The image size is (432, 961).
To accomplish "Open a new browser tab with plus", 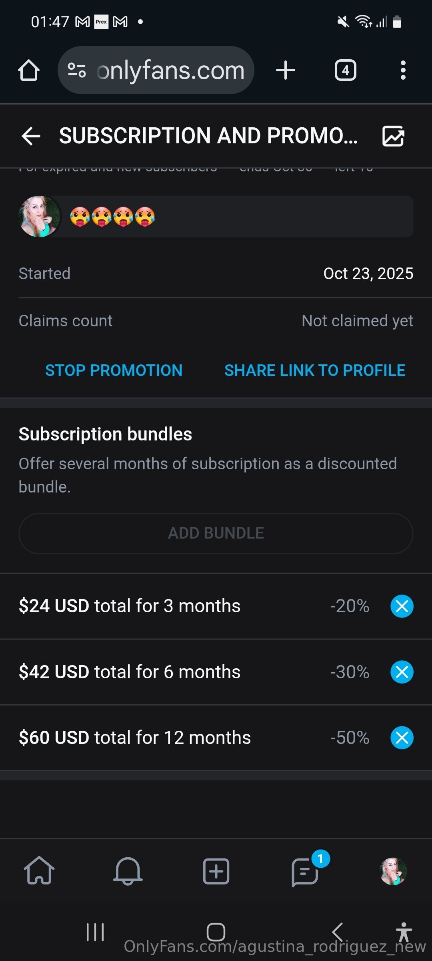I will pos(286,70).
